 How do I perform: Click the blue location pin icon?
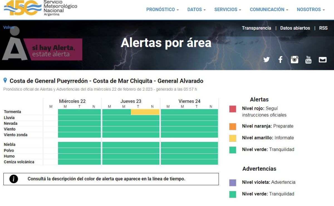(5, 81)
